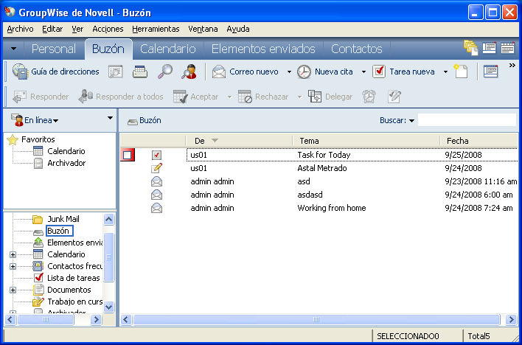Screen dimensions: 522x345
Task: Expand the Documentos folder tree node
Action: pyautogui.click(x=13, y=290)
